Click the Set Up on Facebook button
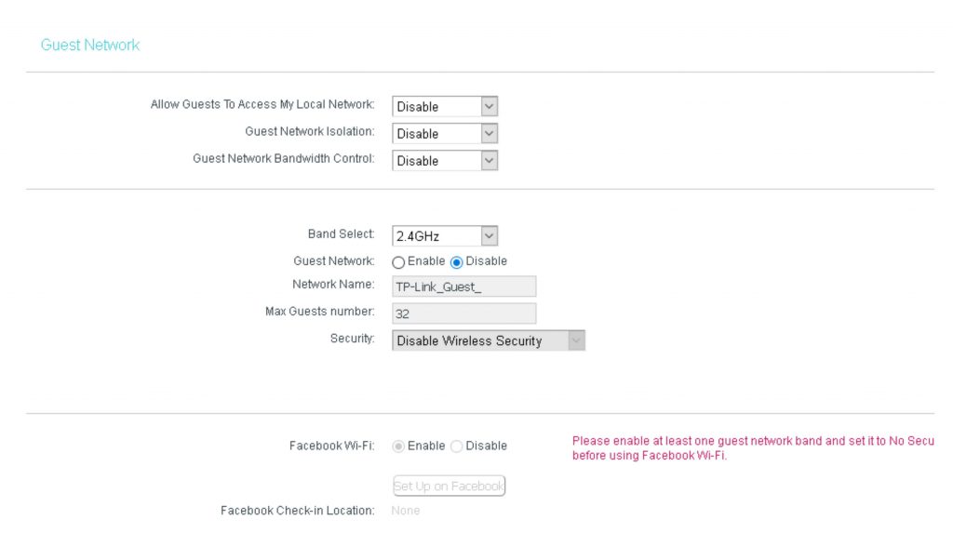The image size is (953, 533). [450, 486]
